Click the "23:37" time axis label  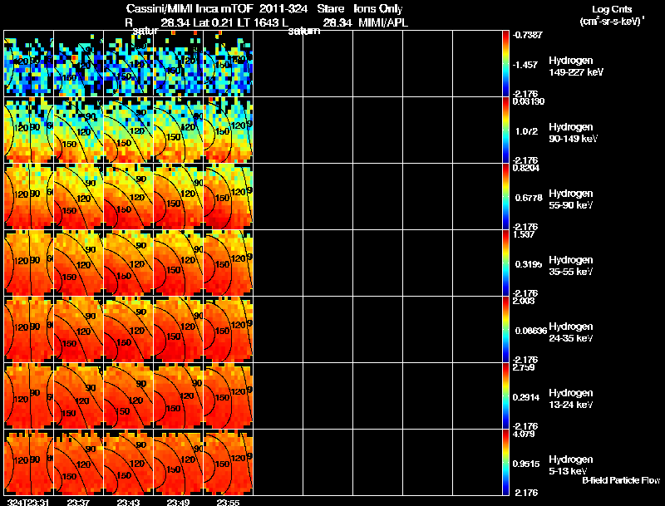click(x=78, y=503)
